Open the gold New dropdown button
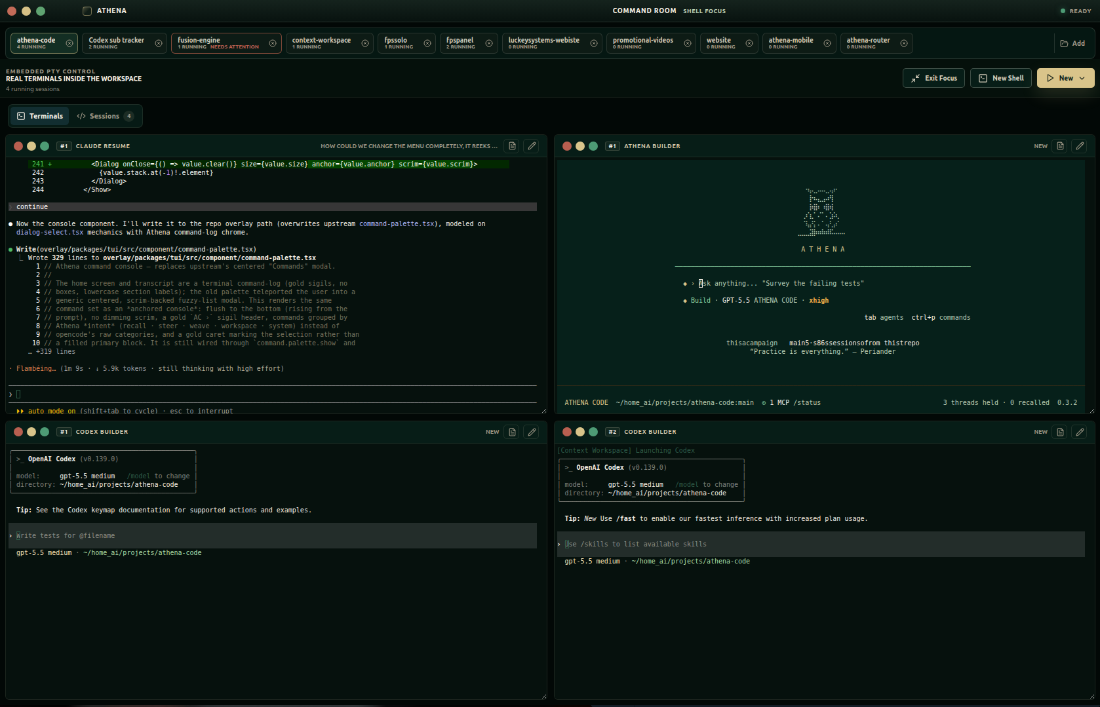Screen dimensions: 1100x707 click(1066, 78)
